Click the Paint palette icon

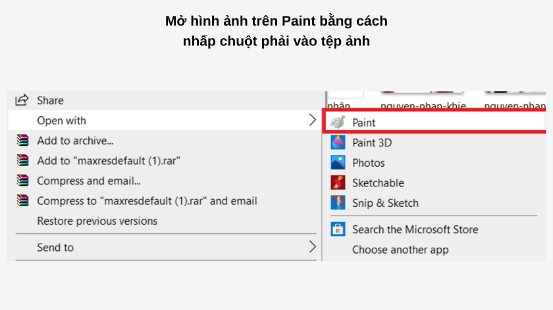[x=338, y=122]
